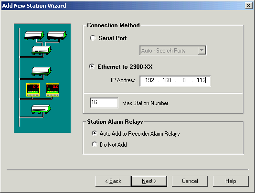Image resolution: width=255 pixels, height=193 pixels.
Task: Click the third IP octet 0
Action: click(184, 80)
